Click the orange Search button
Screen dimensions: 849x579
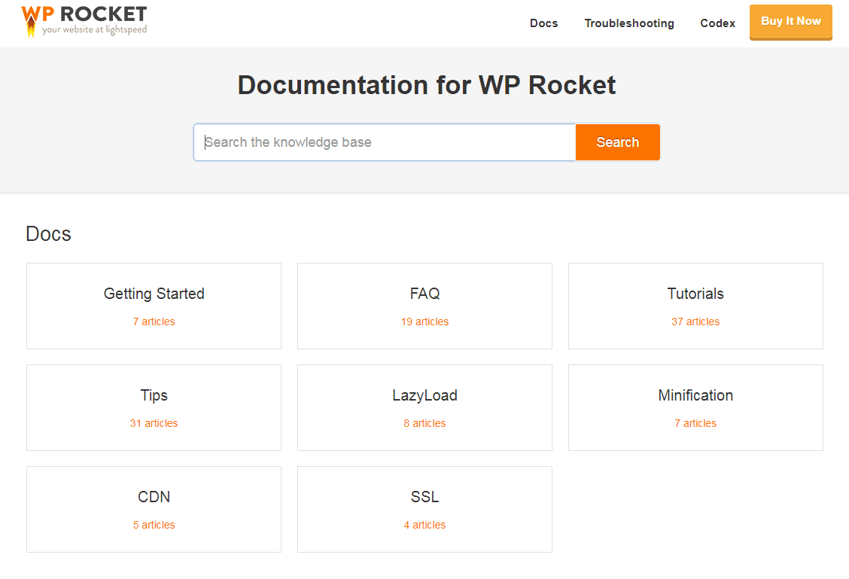click(617, 142)
